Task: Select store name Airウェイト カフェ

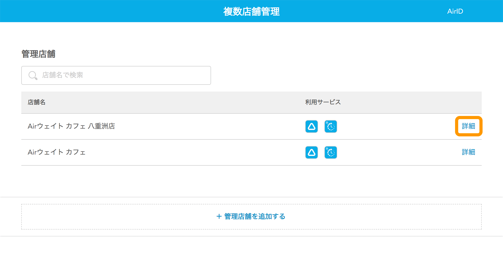Action: click(57, 152)
